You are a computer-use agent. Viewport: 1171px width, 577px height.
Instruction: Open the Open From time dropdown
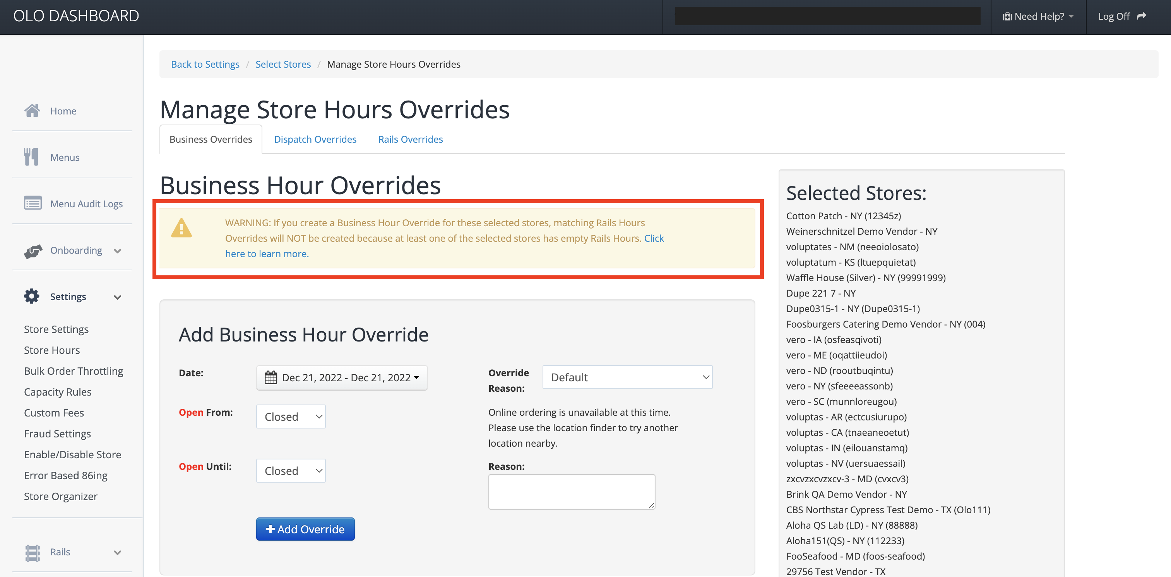click(x=291, y=417)
